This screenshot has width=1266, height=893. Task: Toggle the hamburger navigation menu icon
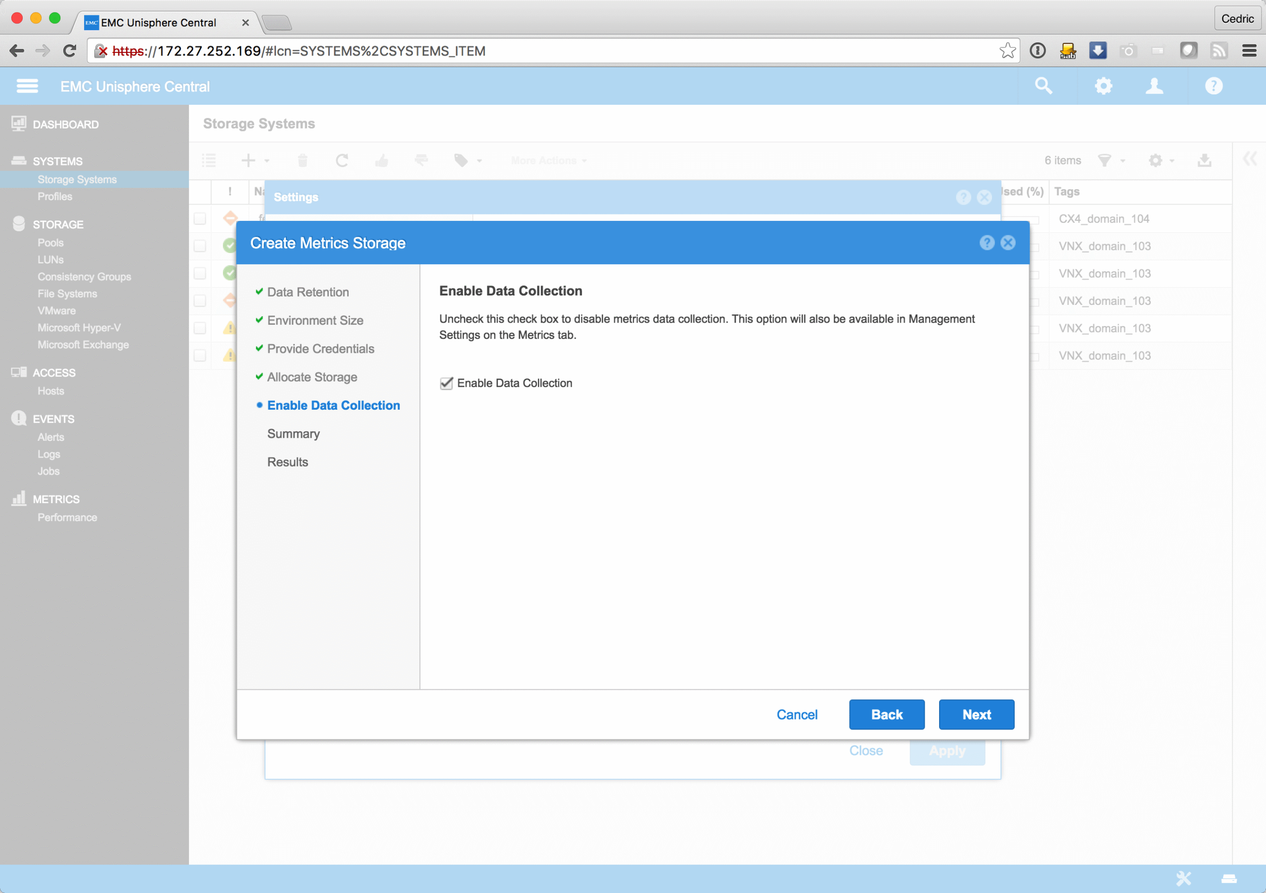[27, 86]
